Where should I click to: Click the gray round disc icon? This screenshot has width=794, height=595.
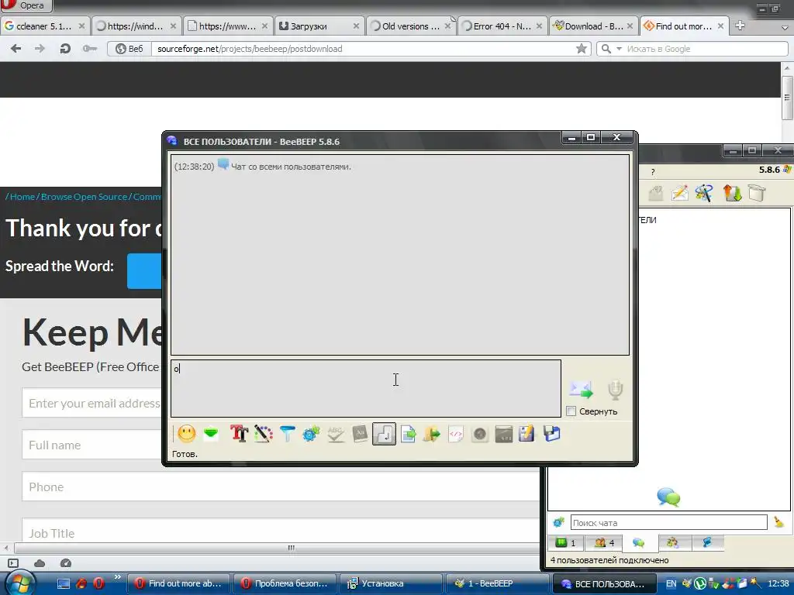[x=479, y=434]
